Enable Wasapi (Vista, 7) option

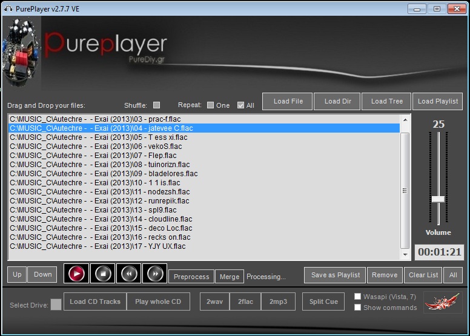(358, 297)
